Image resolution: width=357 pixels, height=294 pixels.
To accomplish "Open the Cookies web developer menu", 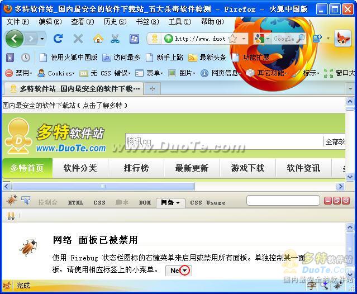I will click(x=56, y=73).
